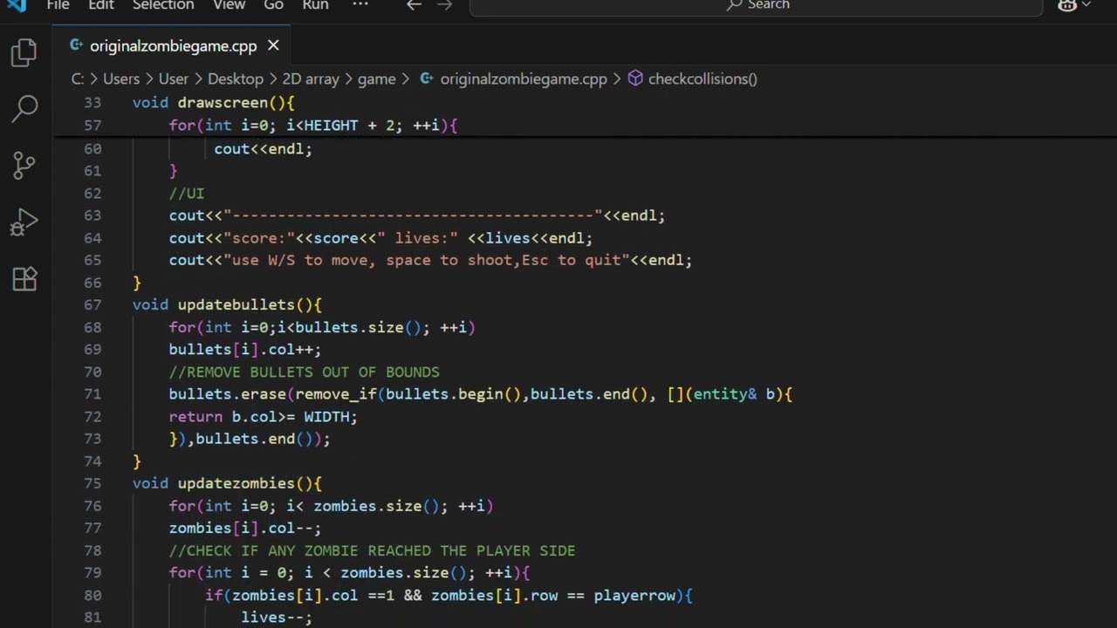This screenshot has height=628, width=1117.
Task: Click the if zombies[i].col ==1 line
Action: tap(449, 595)
